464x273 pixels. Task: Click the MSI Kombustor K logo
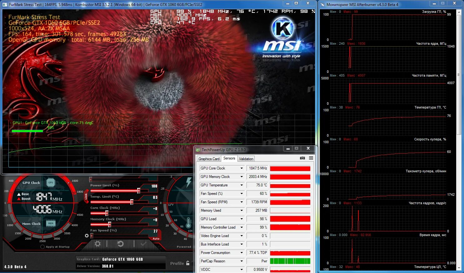(283, 28)
